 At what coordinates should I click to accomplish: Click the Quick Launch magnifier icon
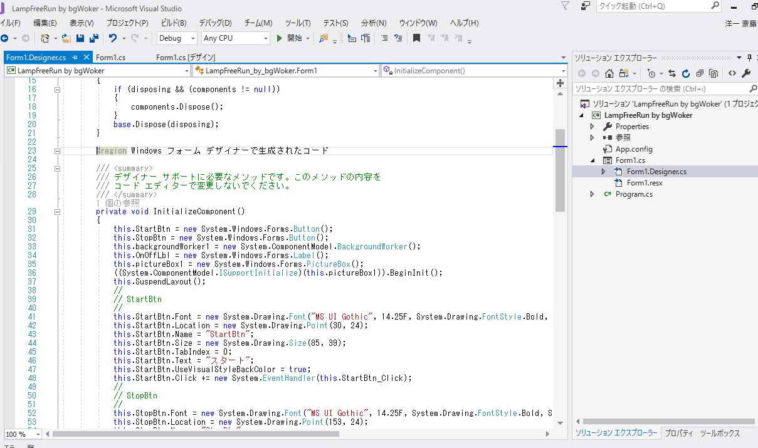(715, 6)
